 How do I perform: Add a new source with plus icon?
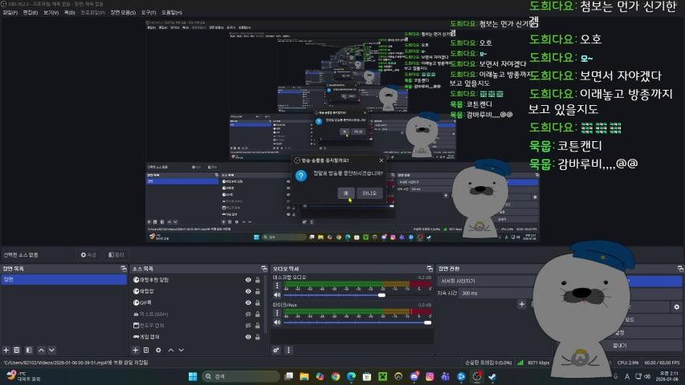(x=135, y=351)
